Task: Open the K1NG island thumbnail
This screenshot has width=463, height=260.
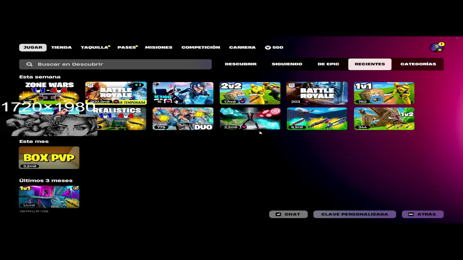Action: tap(183, 93)
